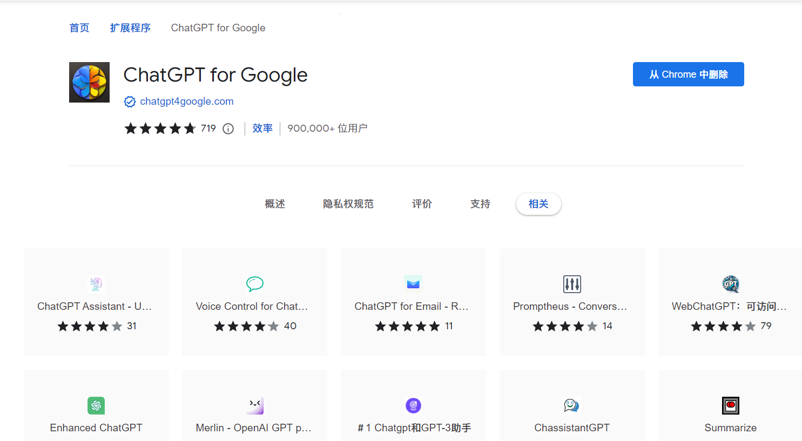Viewport: 802px width, 441px height.
Task: Open the 支持 tab
Action: pos(480,204)
